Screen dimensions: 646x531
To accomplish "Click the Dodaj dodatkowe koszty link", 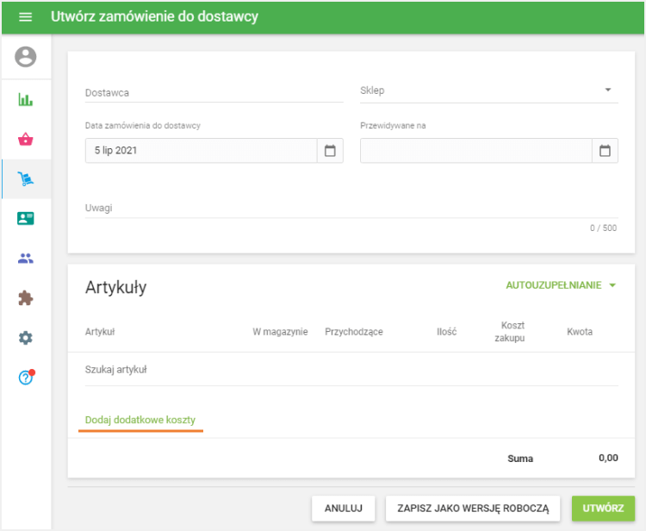I will (140, 421).
